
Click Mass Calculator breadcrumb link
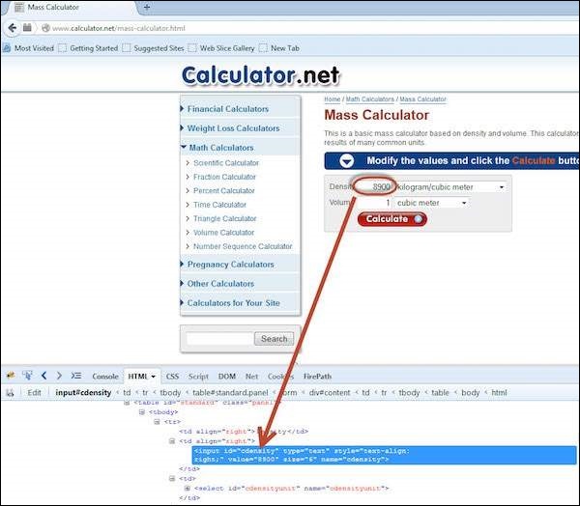pos(422,99)
